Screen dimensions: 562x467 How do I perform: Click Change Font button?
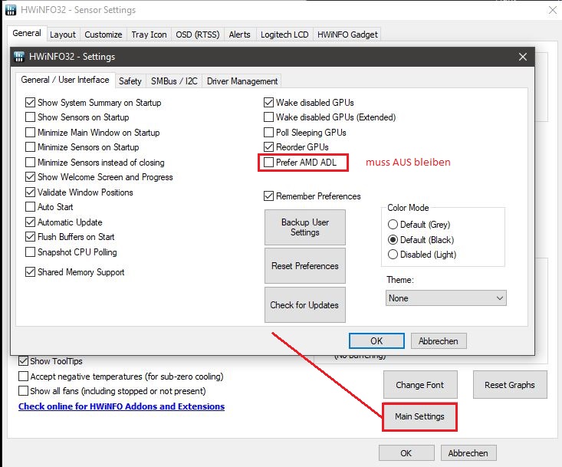(x=420, y=385)
